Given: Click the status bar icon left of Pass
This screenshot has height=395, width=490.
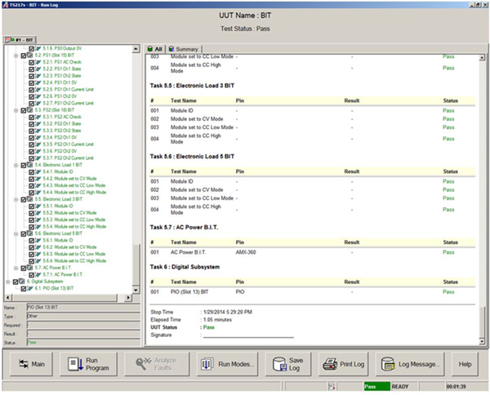Looking at the screenshot, I should pos(330,385).
